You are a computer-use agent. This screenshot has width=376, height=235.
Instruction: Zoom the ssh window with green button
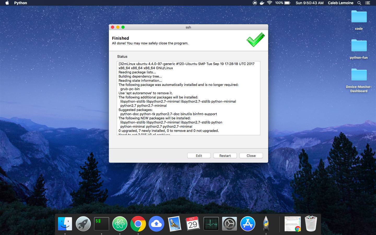123,27
